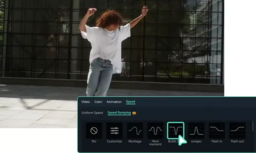Click the Hero moment text label
The width and height of the screenshot is (256, 153).
click(155, 143)
